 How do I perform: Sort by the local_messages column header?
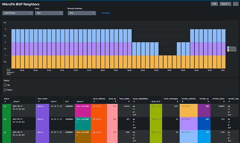[171, 100]
